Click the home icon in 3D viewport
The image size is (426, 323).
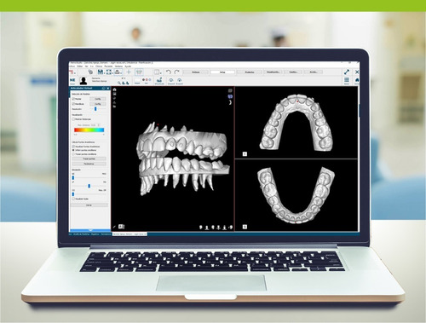114,89
